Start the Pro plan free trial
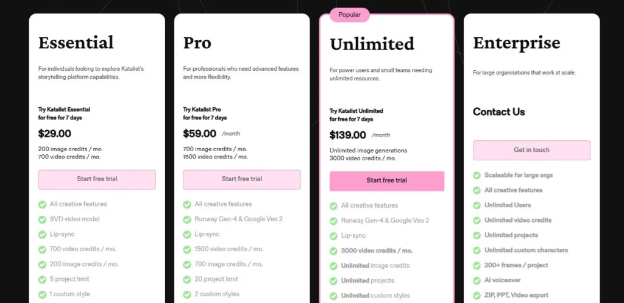624x303 pixels. [241, 179]
